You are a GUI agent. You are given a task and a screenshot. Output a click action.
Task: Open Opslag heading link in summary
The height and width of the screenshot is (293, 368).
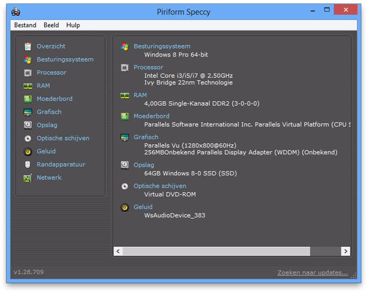point(144,165)
